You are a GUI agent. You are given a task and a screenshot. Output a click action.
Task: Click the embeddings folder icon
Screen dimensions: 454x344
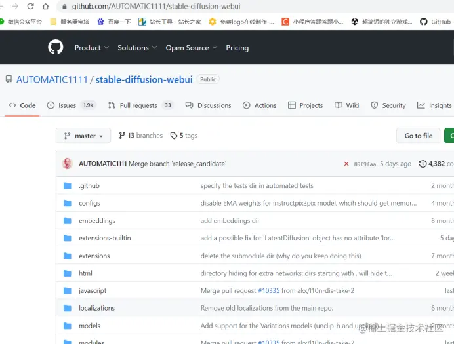[68, 221]
